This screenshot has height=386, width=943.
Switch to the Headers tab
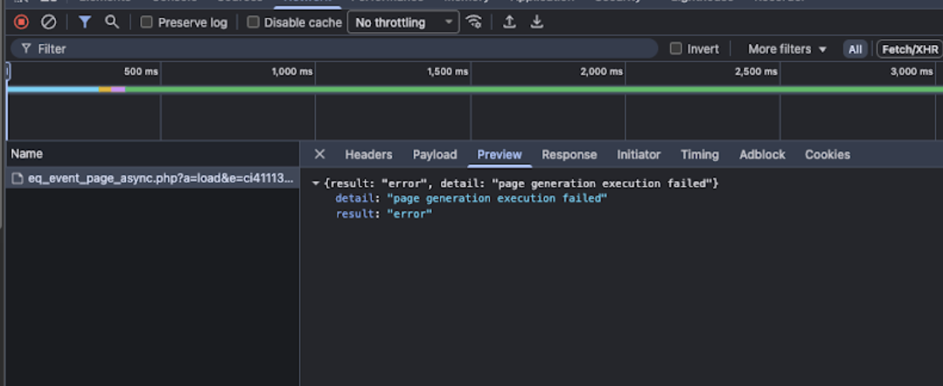[368, 155]
